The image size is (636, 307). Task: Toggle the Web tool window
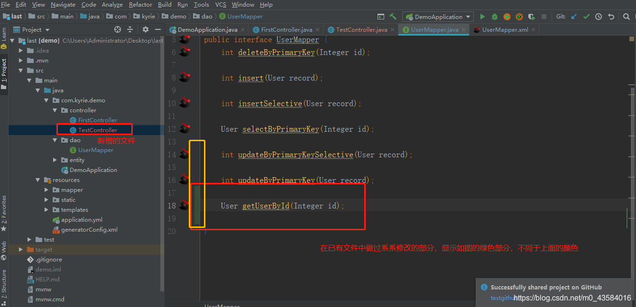pos(4,251)
